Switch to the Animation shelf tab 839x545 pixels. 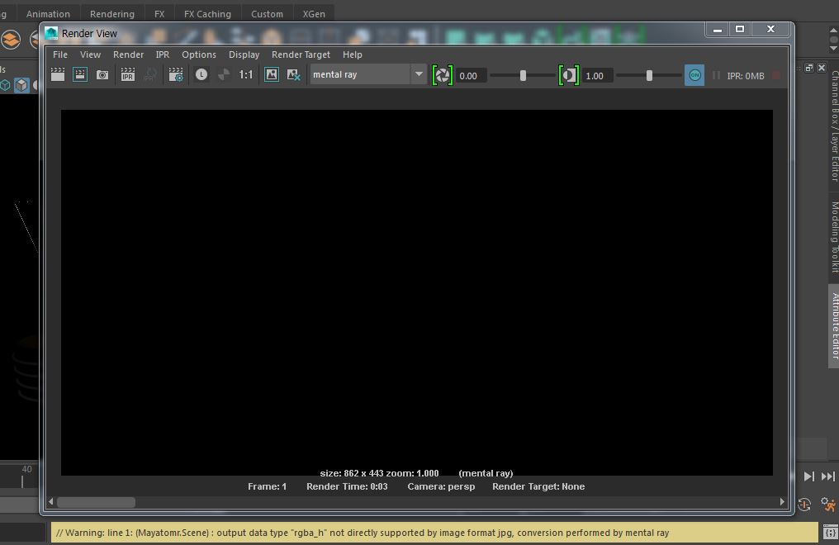coord(48,14)
